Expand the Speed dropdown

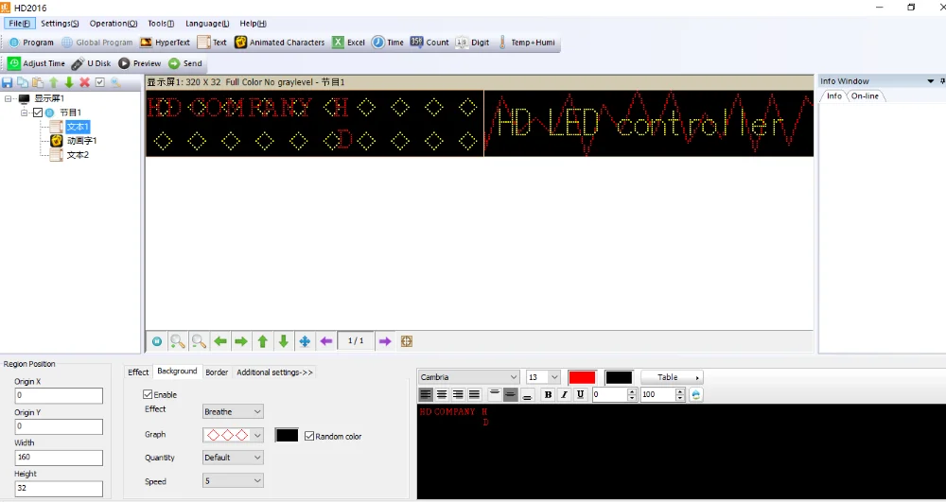coord(233,480)
